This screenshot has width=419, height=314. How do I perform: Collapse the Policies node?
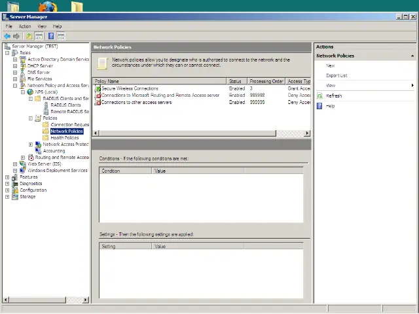(31, 118)
